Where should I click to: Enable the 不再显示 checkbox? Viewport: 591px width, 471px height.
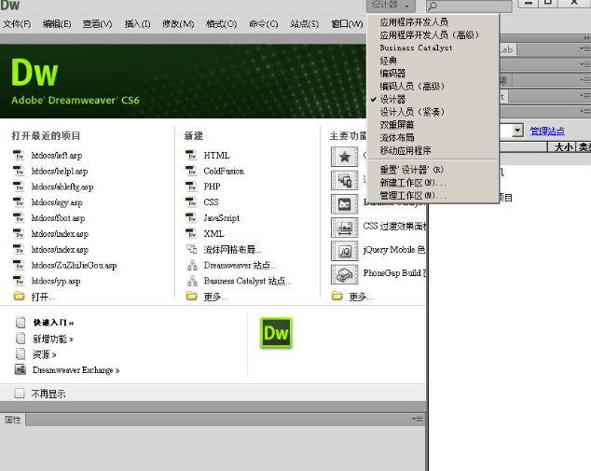[20, 394]
